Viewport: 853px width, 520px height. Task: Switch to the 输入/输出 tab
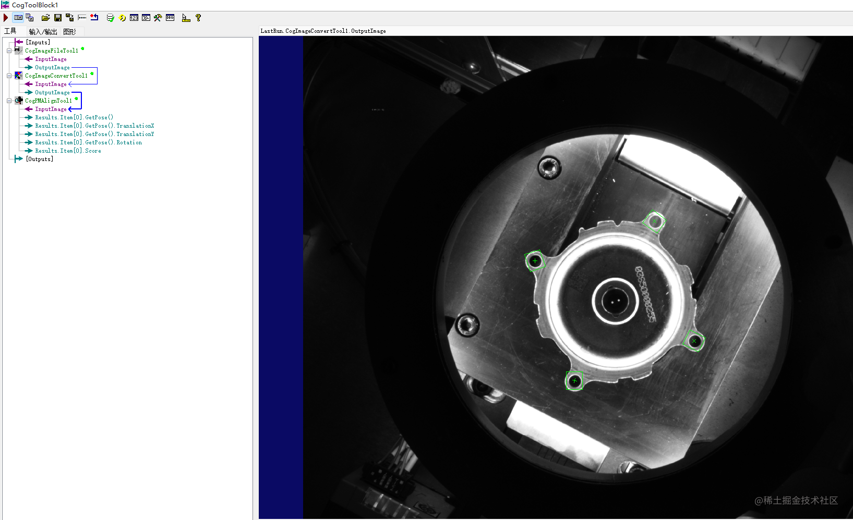click(43, 32)
